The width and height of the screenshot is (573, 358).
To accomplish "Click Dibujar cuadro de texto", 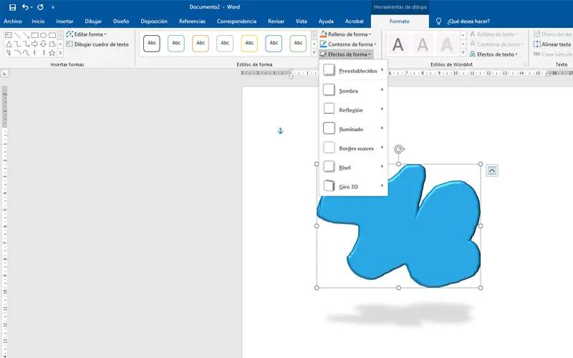I will pyautogui.click(x=97, y=44).
